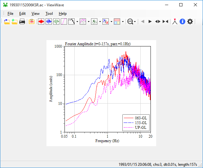Show the blue velocity waveform view
This screenshot has width=203, height=168.
pos(49,21)
